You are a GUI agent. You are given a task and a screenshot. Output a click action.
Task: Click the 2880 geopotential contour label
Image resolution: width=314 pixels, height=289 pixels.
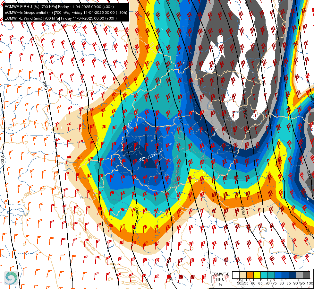(x=311, y=98)
